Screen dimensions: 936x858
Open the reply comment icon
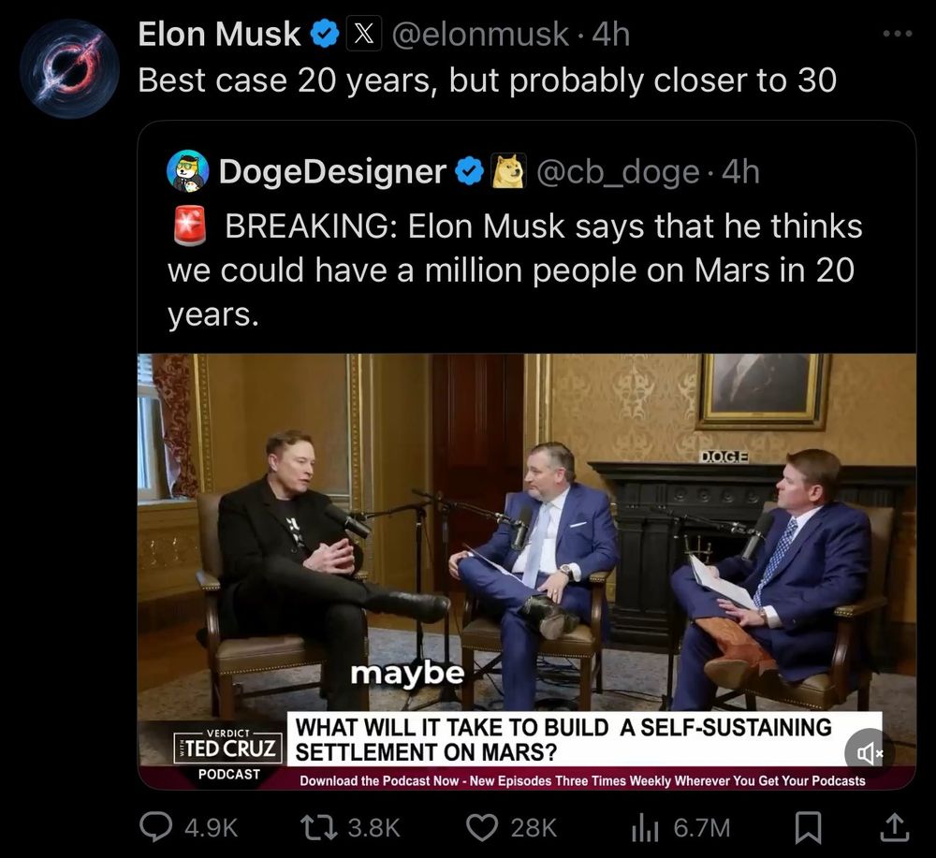[x=156, y=827]
